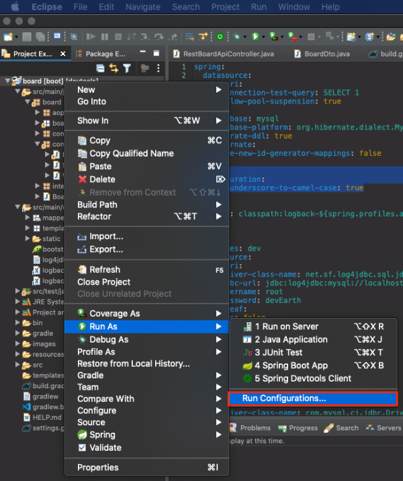Click the New wizard toolbar icon
This screenshot has height=481, width=403.
coord(8,37)
